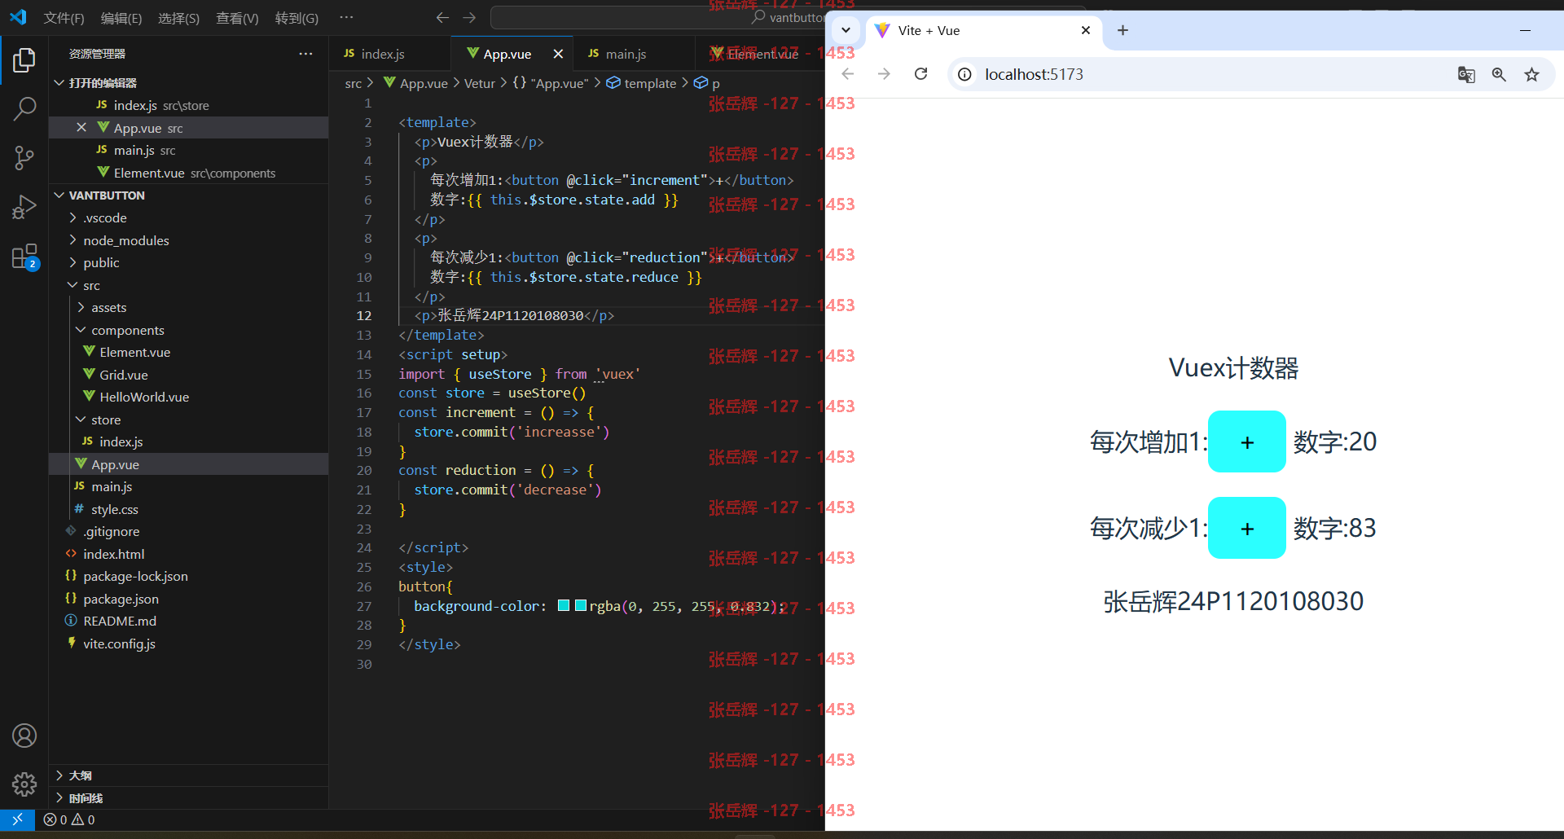Click the VS Code navigate forward arrow
1564x839 pixels.
coord(469,17)
